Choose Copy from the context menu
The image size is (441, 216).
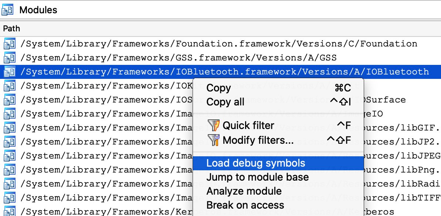218,88
